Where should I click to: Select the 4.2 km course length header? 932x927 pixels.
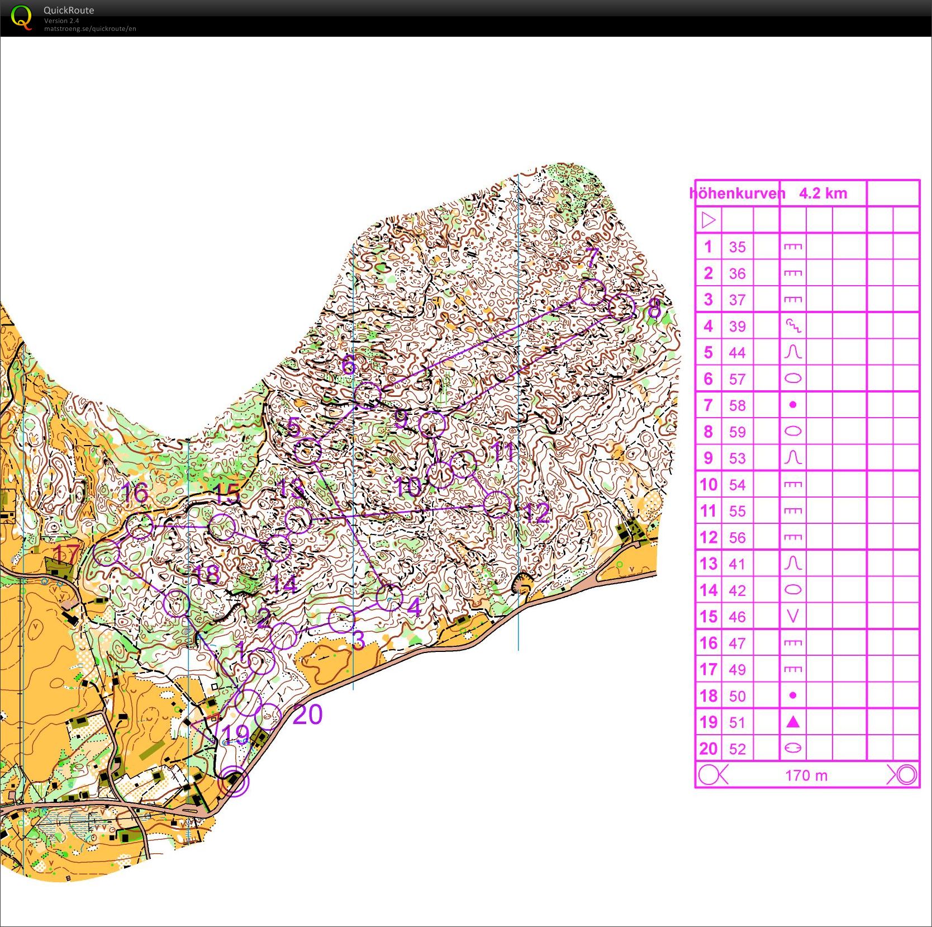(x=822, y=193)
